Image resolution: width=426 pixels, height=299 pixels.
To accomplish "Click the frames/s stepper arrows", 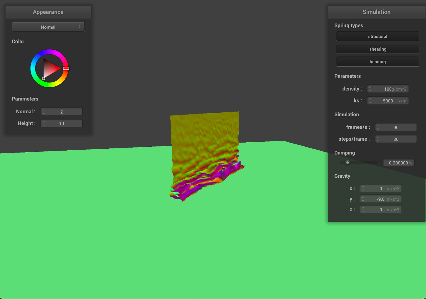I will click(x=378, y=127).
